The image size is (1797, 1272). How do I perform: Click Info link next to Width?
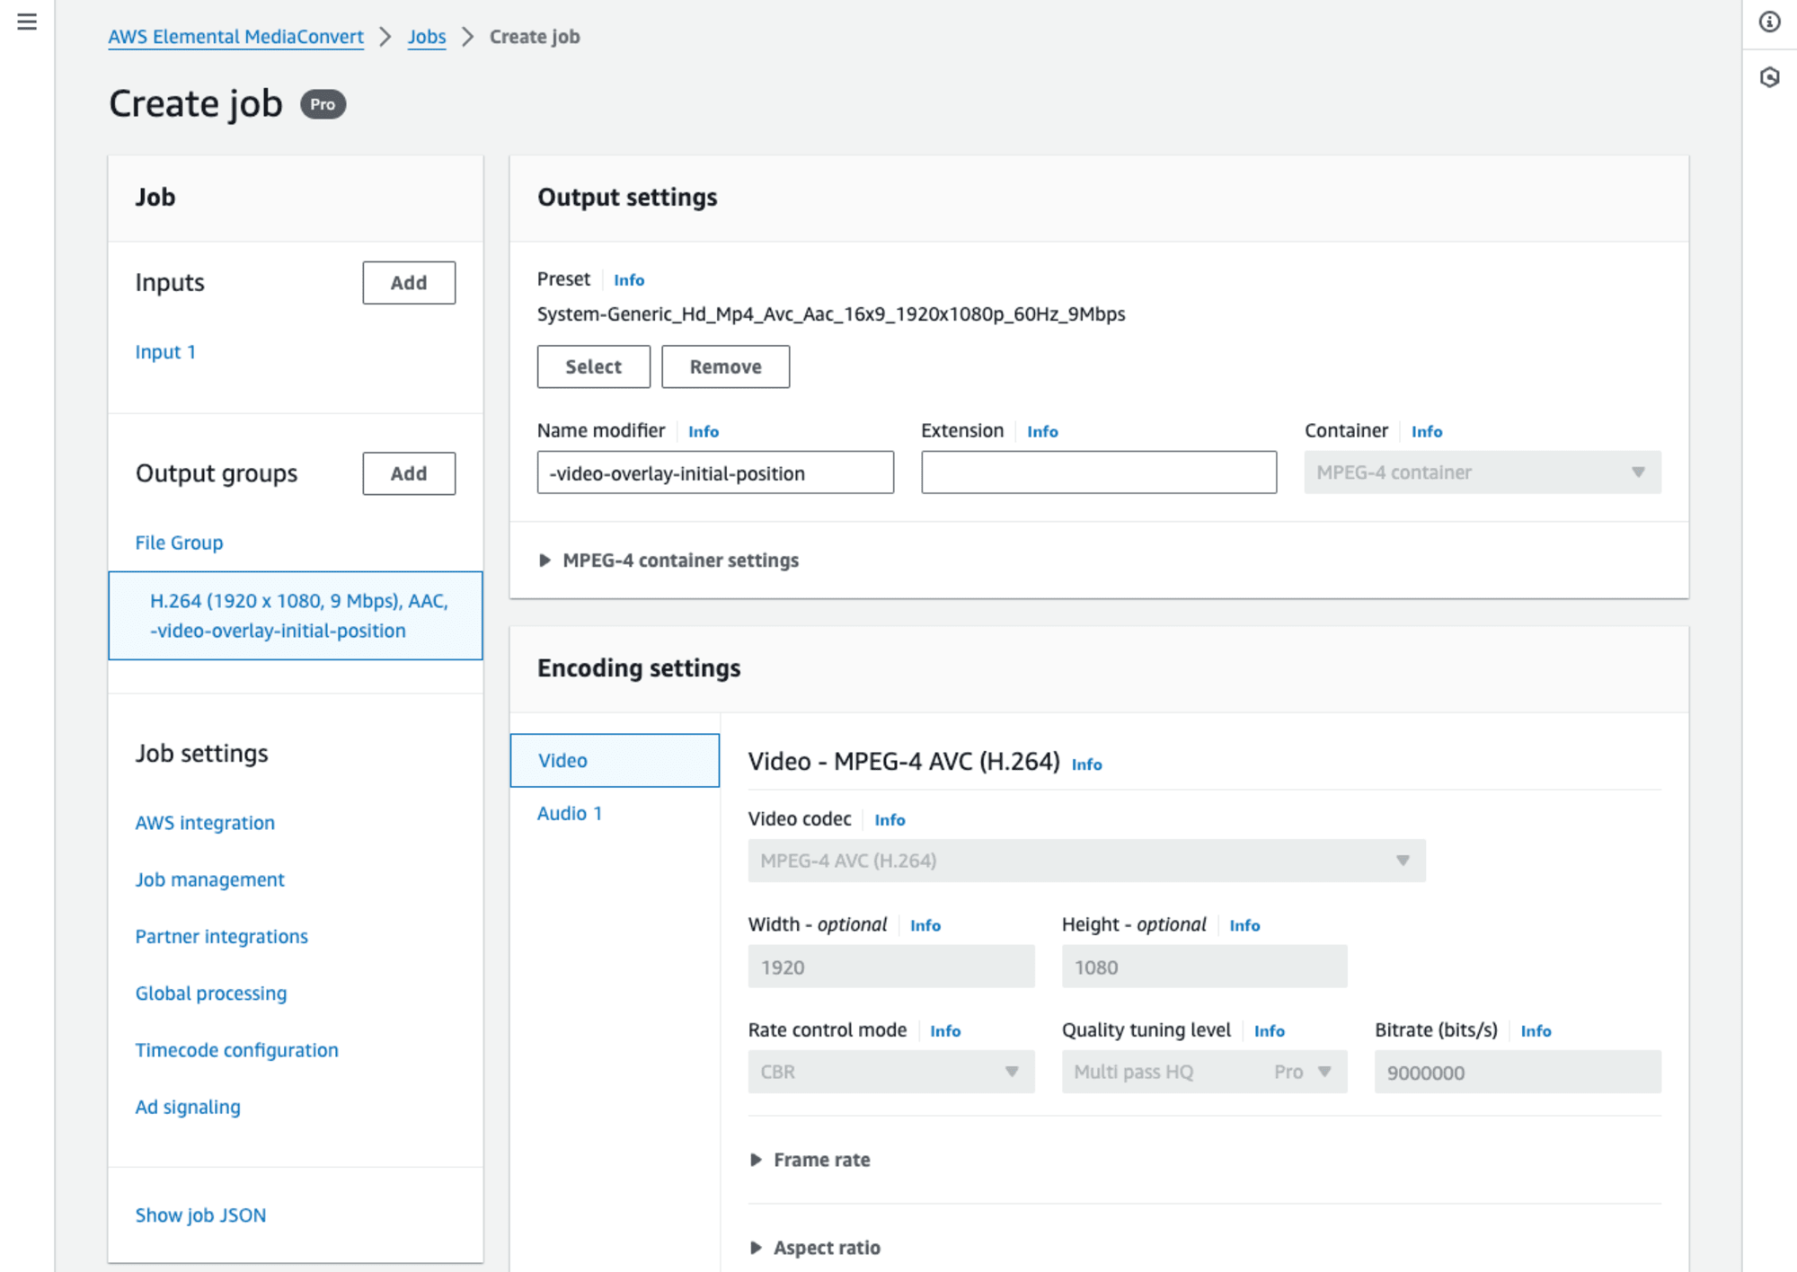coord(925,925)
